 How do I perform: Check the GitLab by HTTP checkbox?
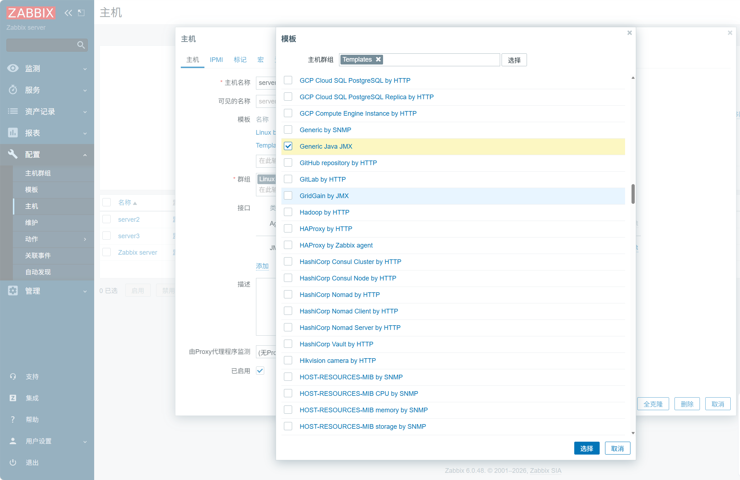tap(288, 179)
